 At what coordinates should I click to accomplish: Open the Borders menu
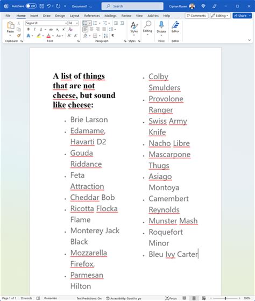coord(95,36)
